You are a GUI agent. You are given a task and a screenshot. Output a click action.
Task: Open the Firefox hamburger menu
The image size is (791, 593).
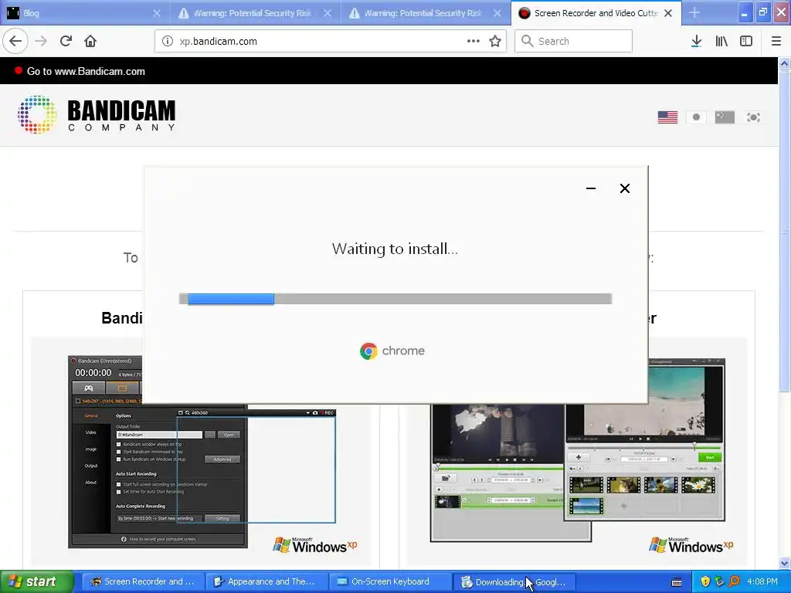click(776, 42)
